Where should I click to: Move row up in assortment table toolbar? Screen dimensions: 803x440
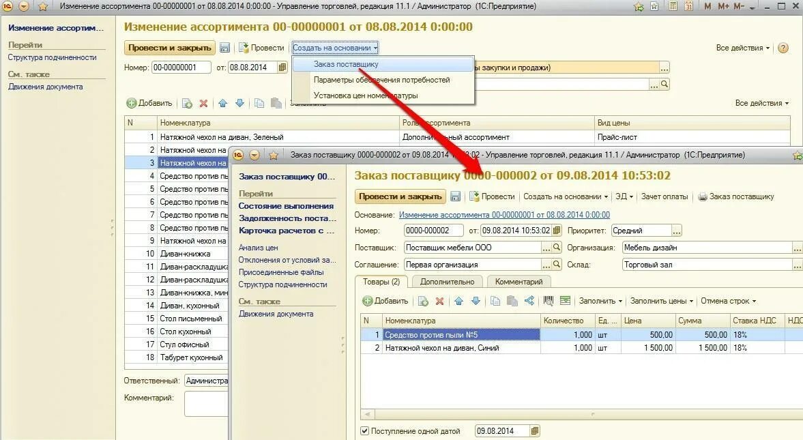223,103
